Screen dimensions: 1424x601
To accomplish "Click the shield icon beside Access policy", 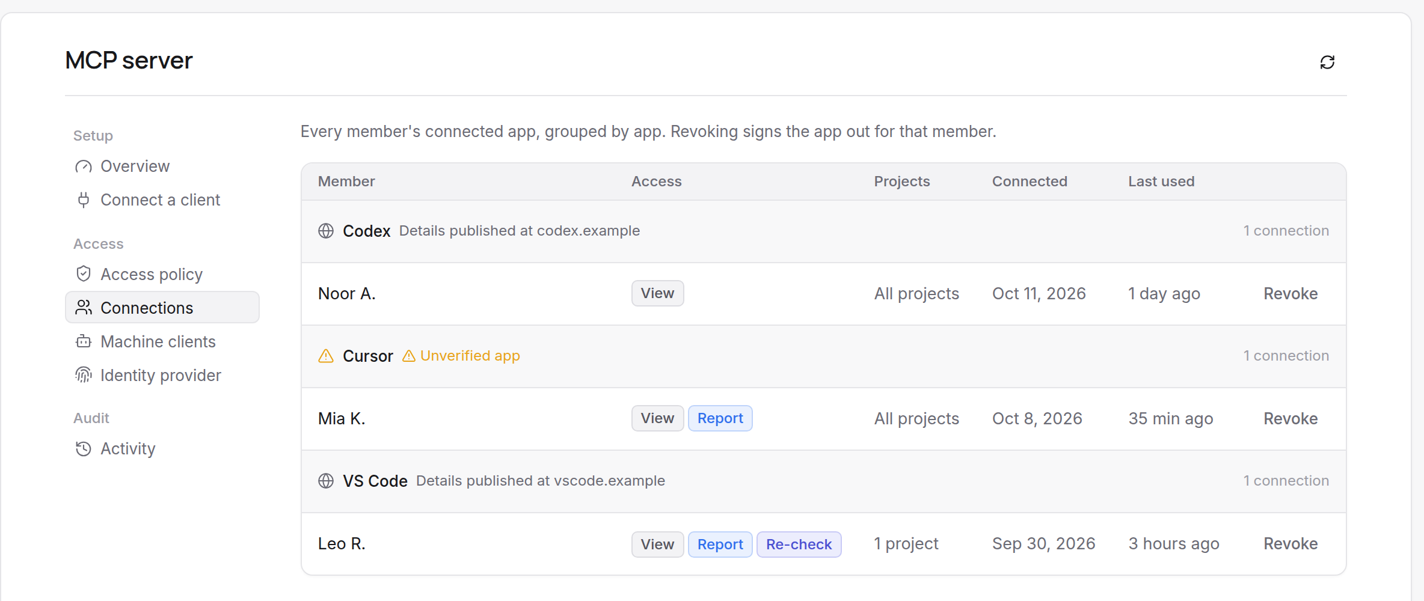I will pyautogui.click(x=84, y=274).
